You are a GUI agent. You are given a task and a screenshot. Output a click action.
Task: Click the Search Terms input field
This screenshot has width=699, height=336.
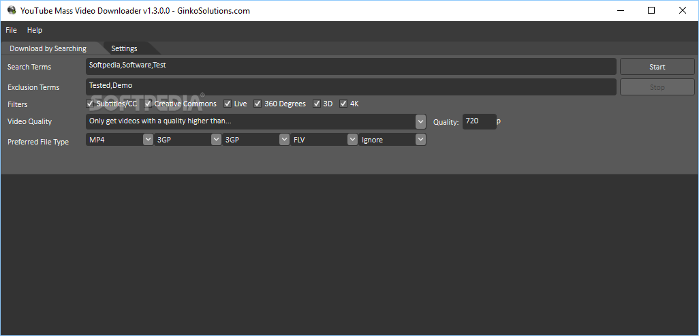pos(351,67)
